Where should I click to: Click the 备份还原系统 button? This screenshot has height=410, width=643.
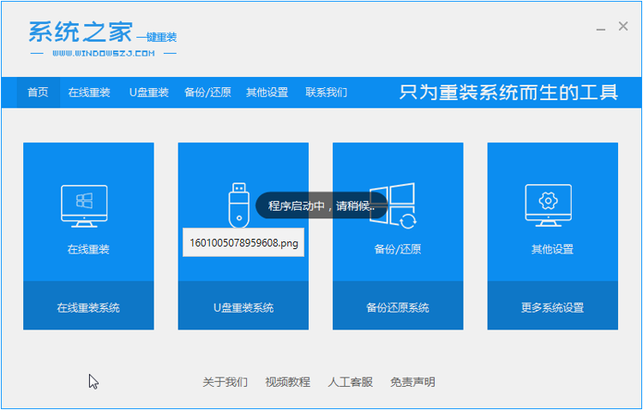(398, 306)
